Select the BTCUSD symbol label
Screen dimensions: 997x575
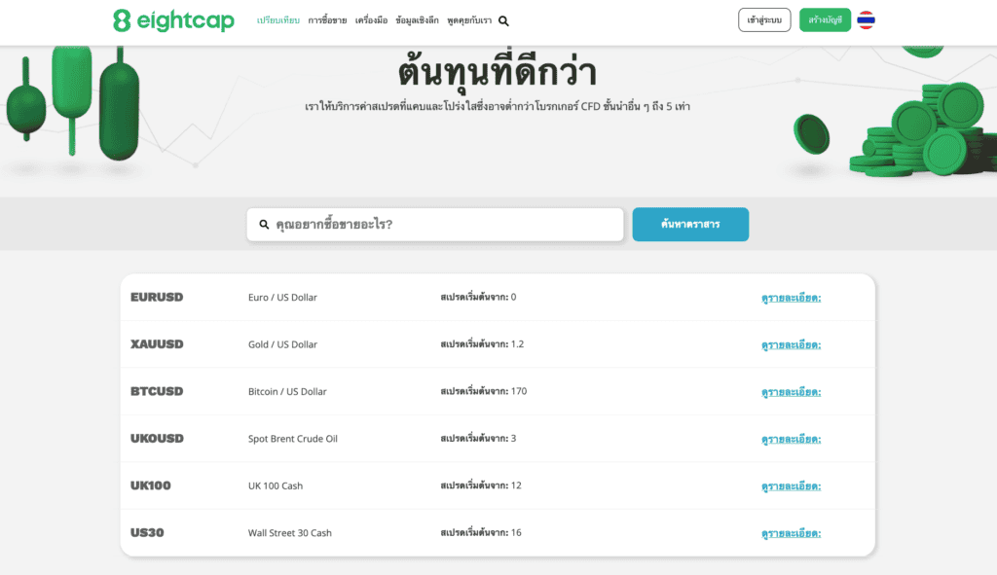157,392
